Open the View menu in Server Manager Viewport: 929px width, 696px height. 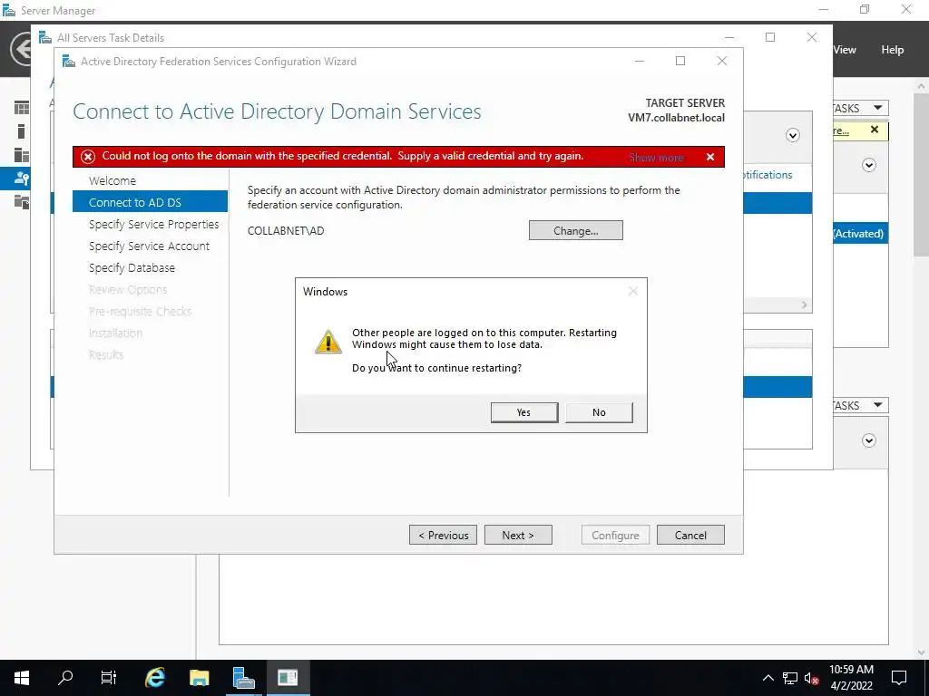tap(845, 50)
